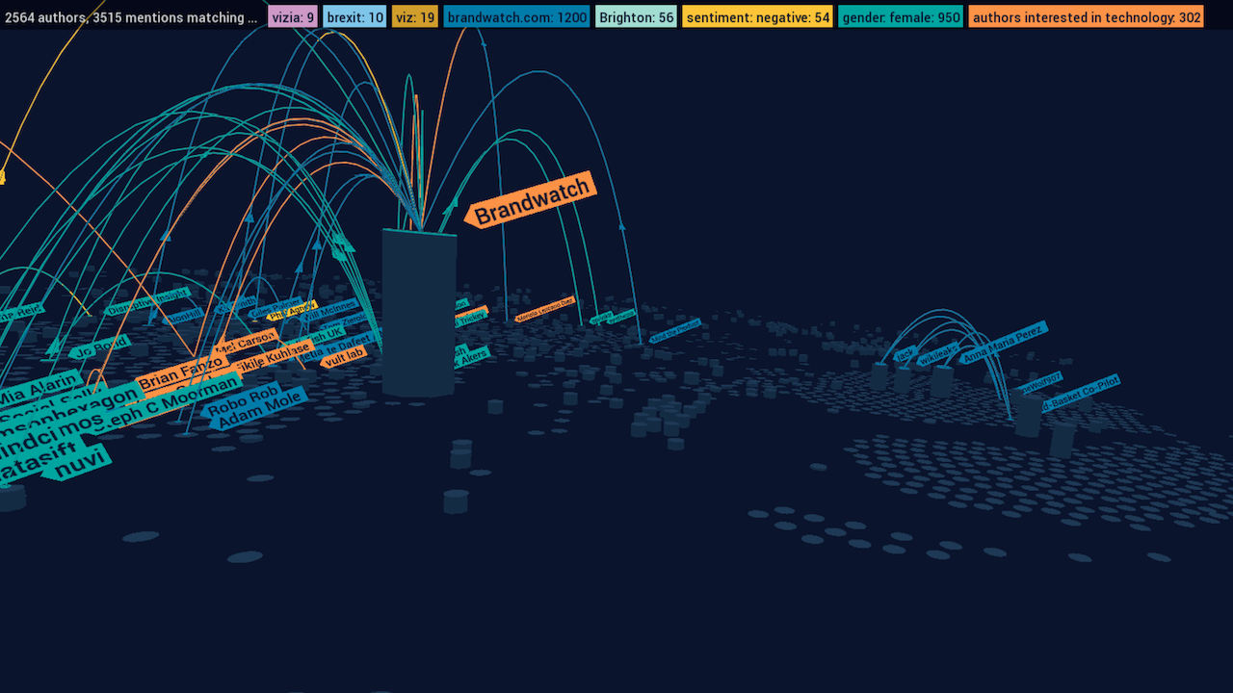Image resolution: width=1233 pixels, height=693 pixels.
Task: Select the AlonHill label
Action: pyautogui.click(x=181, y=317)
